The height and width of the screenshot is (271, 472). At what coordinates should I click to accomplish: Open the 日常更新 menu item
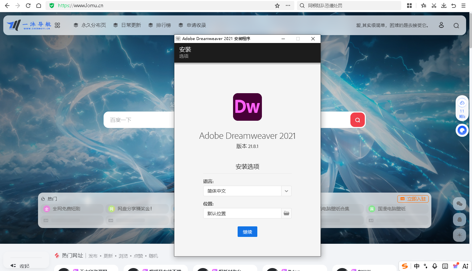127,25
